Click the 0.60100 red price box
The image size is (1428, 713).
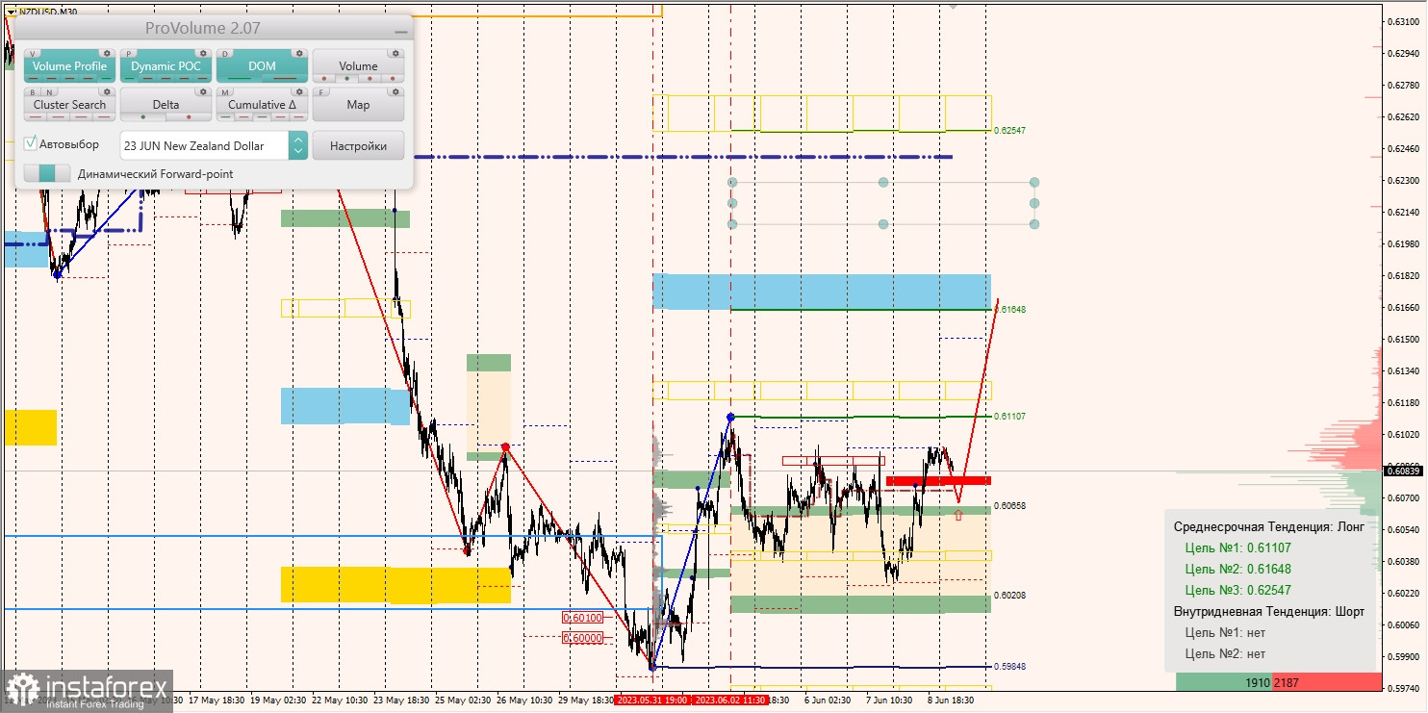coord(583,618)
